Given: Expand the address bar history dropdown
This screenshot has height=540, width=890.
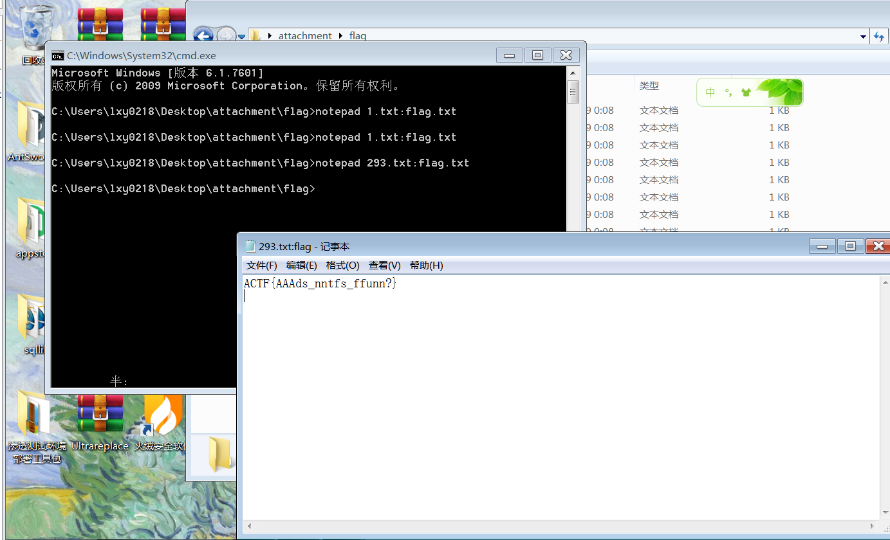Looking at the screenshot, I should tap(863, 37).
